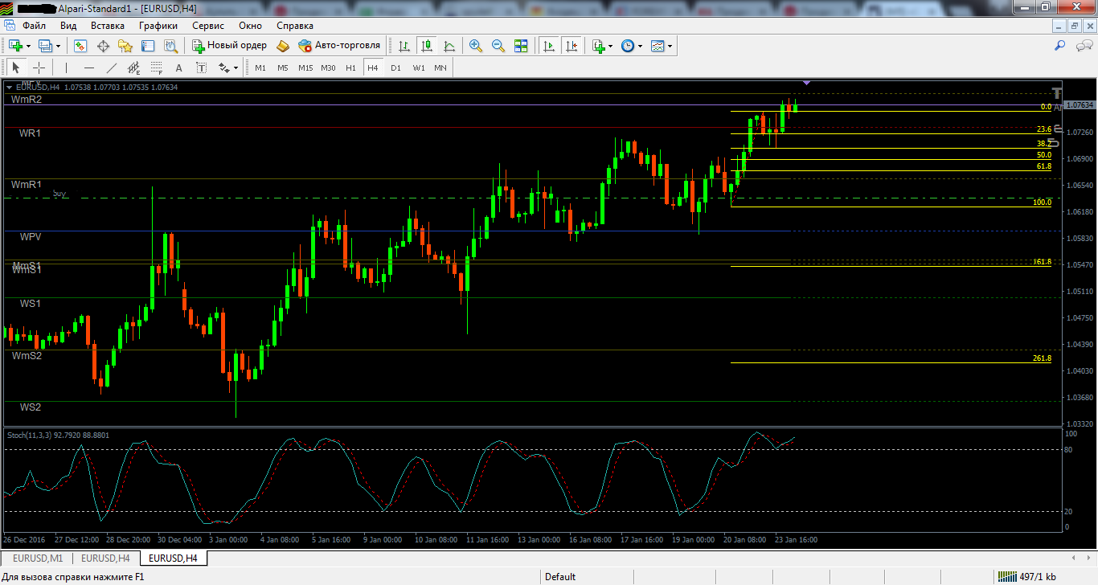This screenshot has height=585, width=1098.
Task: Open the Data Window crosshair icon
Action: tap(103, 46)
